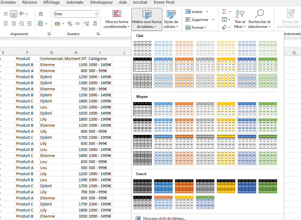This screenshot has width=301, height=220.
Task: Click the merge and center icon
Action: click(41, 24)
